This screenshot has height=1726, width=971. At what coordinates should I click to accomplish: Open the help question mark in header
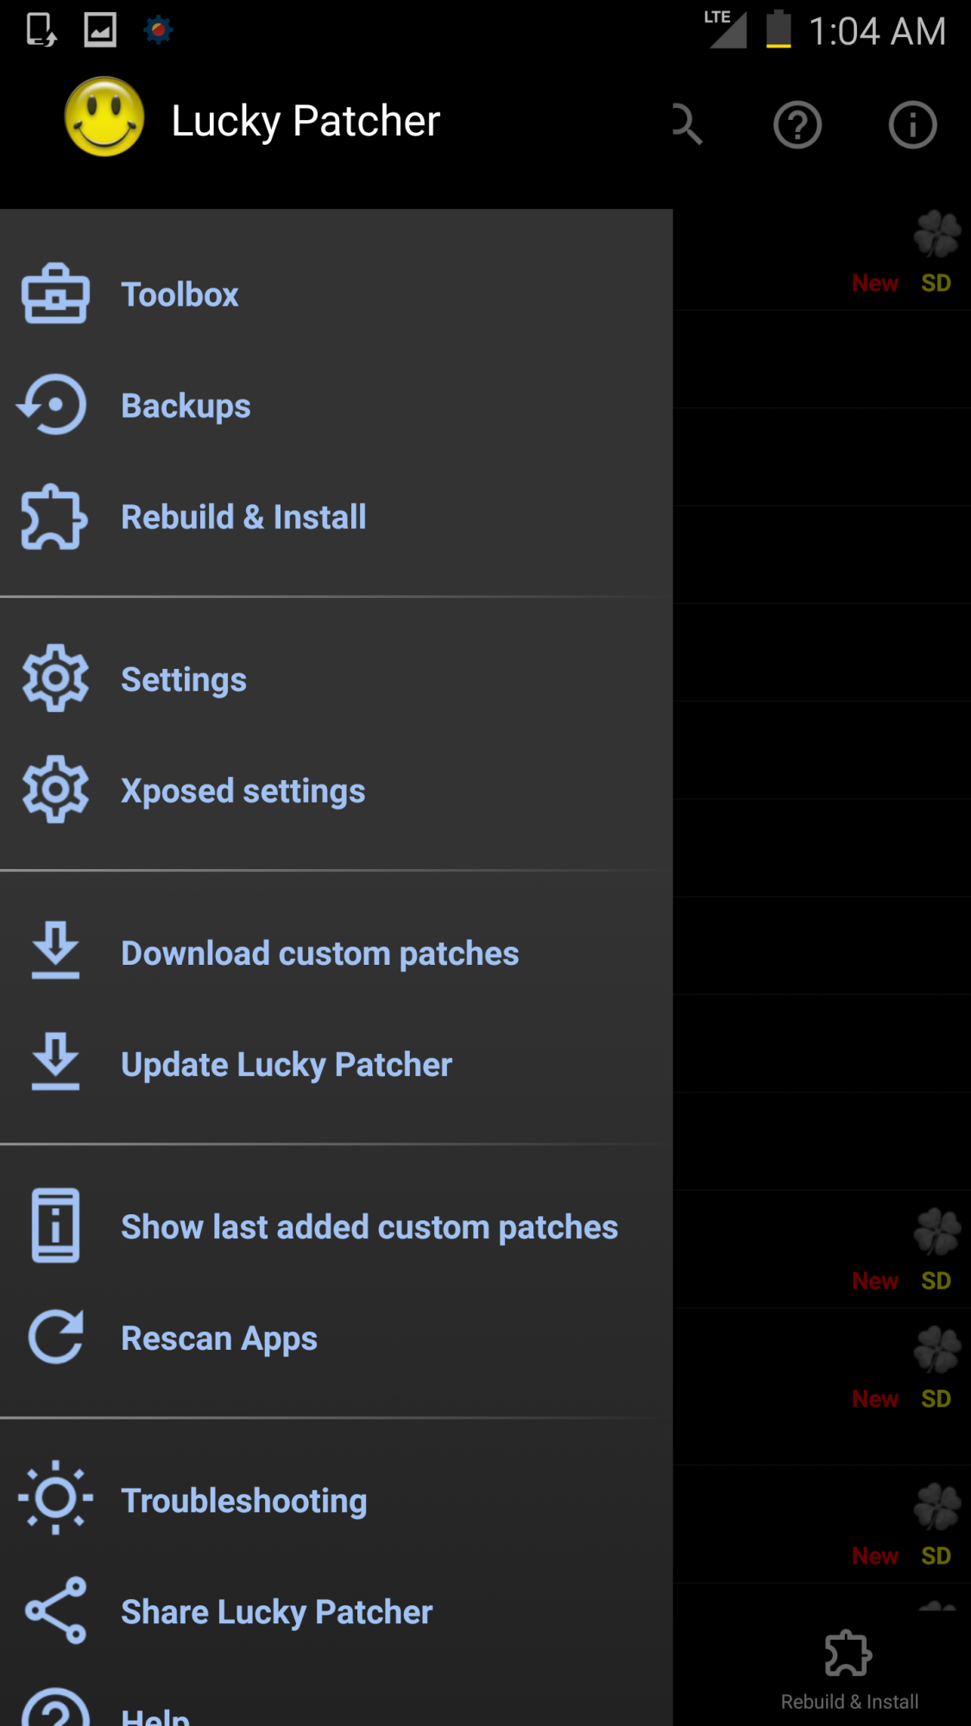[798, 125]
